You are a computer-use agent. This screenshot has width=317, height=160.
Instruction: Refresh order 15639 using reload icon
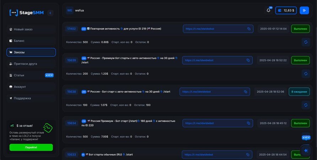[305, 74]
